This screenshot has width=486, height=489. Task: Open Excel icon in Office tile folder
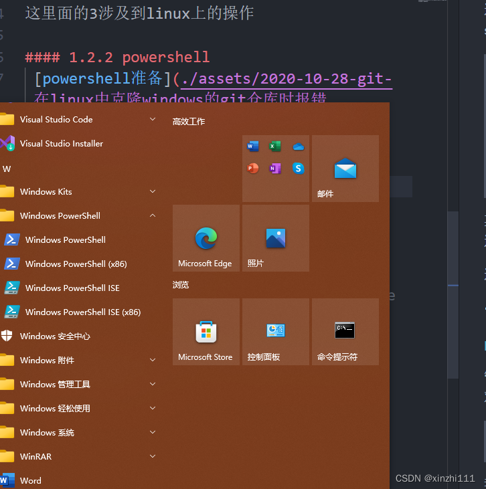point(275,146)
